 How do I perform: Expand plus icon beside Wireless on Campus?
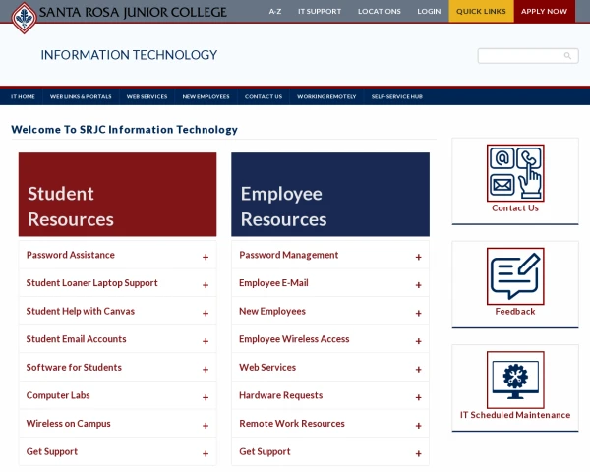pyautogui.click(x=206, y=426)
